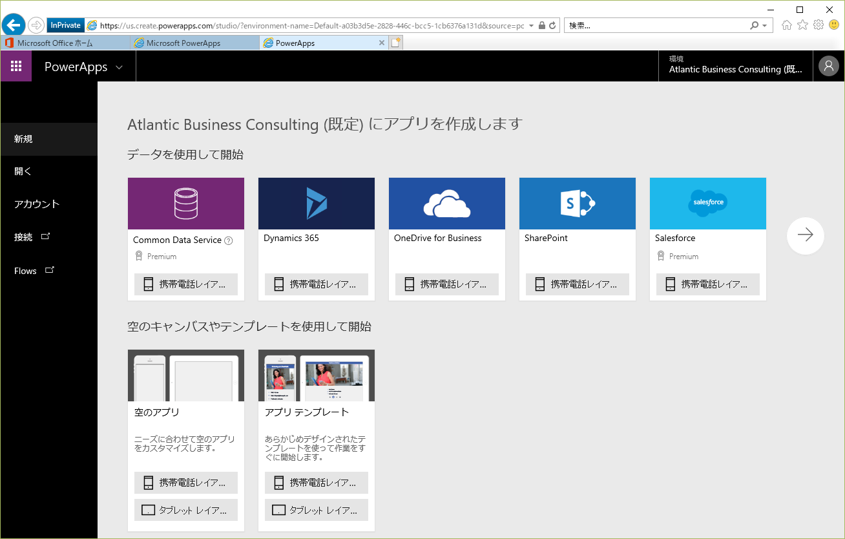The image size is (845, 539).
Task: Click the external link icon beside 接続
Action: coord(45,236)
